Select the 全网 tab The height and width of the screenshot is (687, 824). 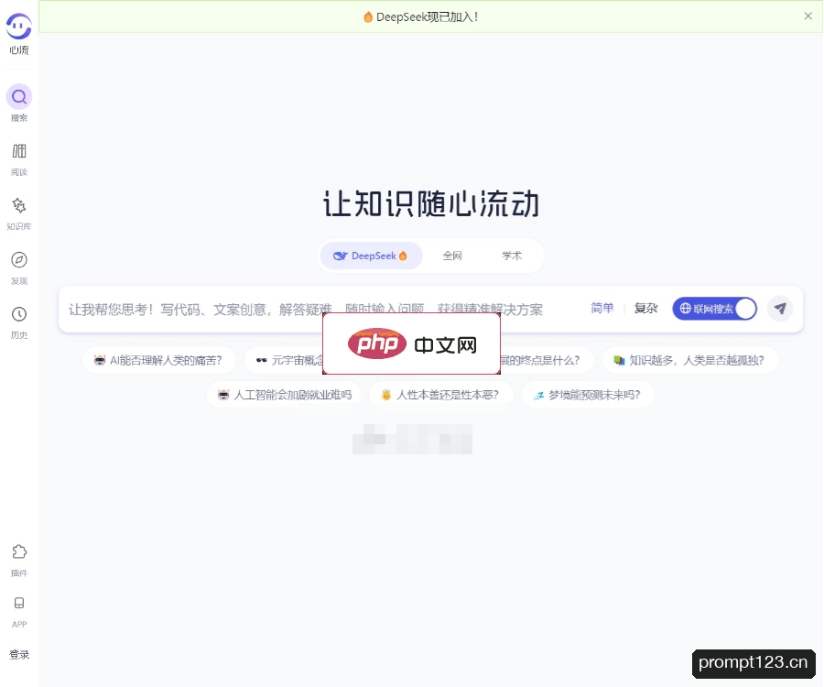pyautogui.click(x=452, y=256)
